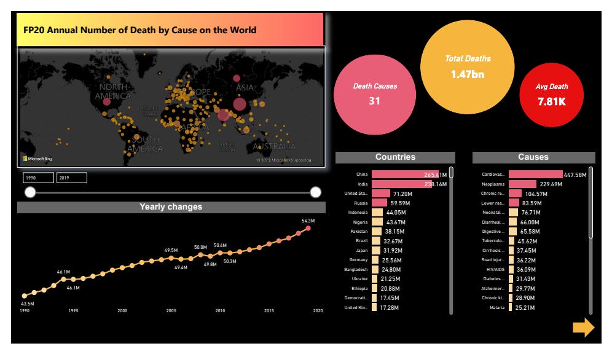This screenshot has width=612, height=354.
Task: Click the 2019 end year input box
Action: pyautogui.click(x=71, y=178)
